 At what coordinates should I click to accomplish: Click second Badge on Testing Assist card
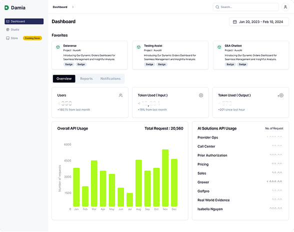(x=161, y=64)
